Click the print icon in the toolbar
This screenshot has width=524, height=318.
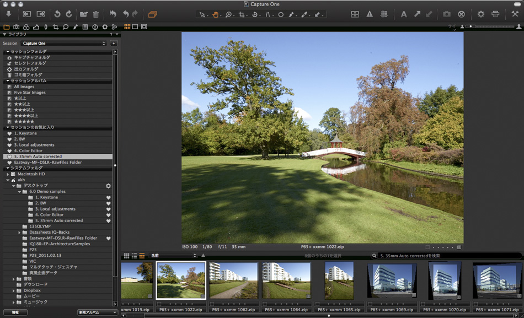click(x=495, y=15)
